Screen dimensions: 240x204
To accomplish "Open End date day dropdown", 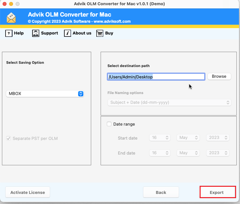I will (x=160, y=153).
